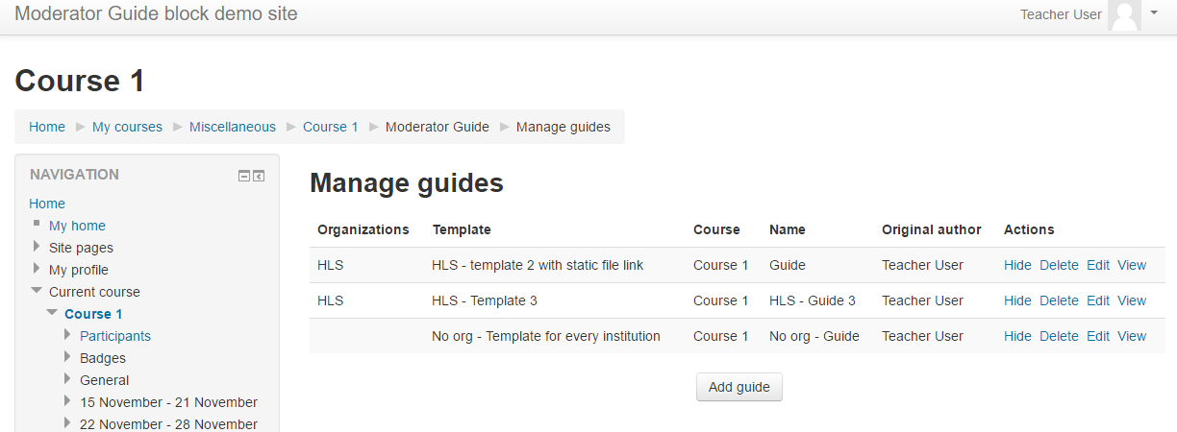1177x432 pixels.
Task: Delete the HLS - Guide 3 guide
Action: coord(1059,300)
